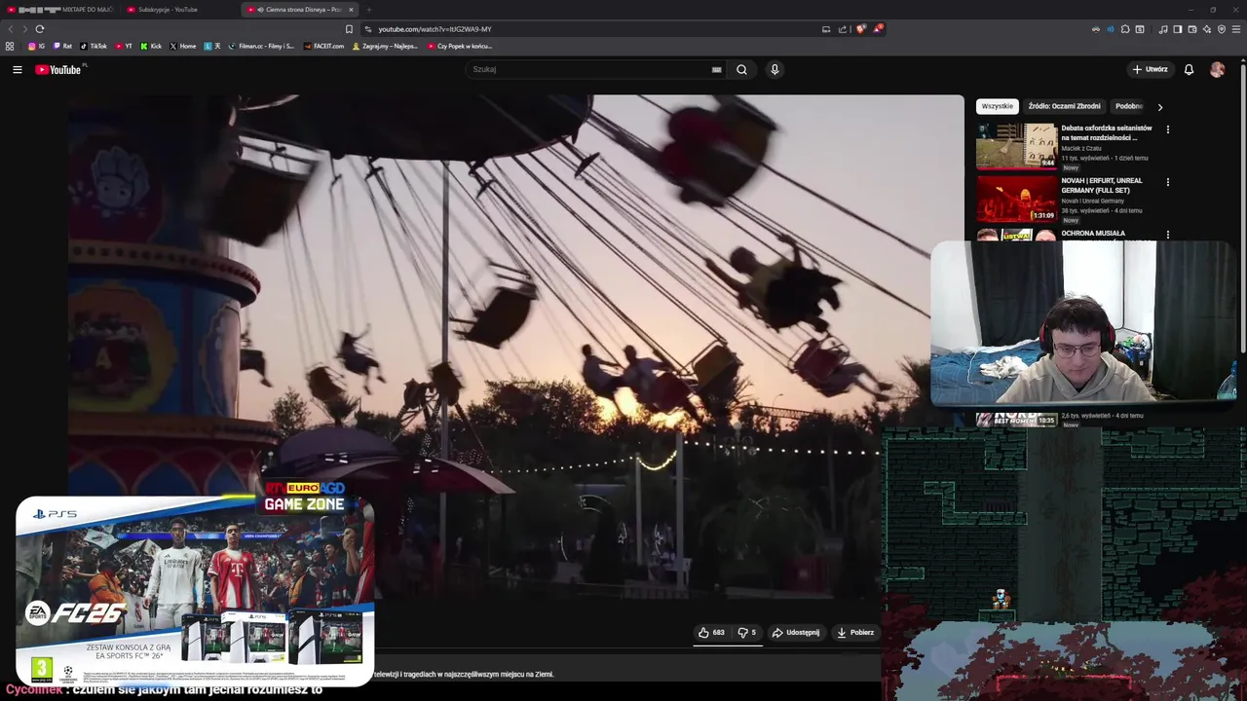
Task: Reload the page in the browser
Action: point(39,29)
